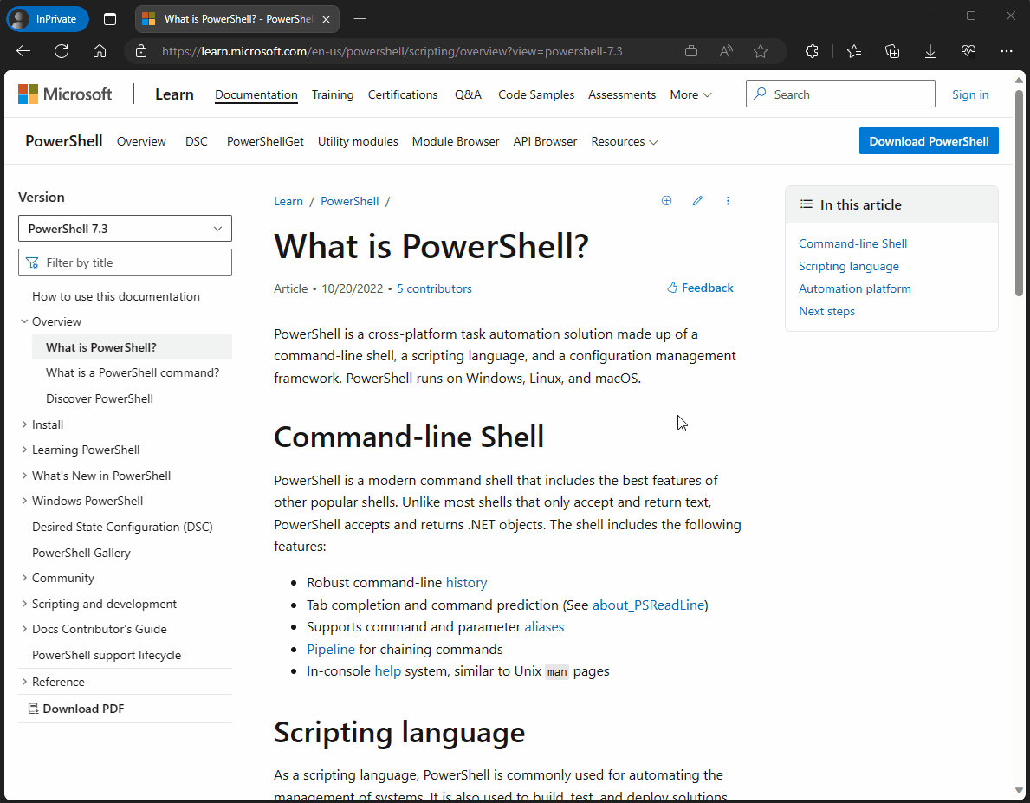Viewport: 1030px width, 803px height.
Task: Expand the Community tree section
Action: click(24, 578)
